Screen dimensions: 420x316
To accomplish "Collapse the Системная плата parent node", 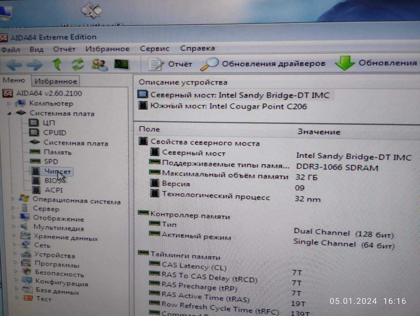I will [9, 114].
